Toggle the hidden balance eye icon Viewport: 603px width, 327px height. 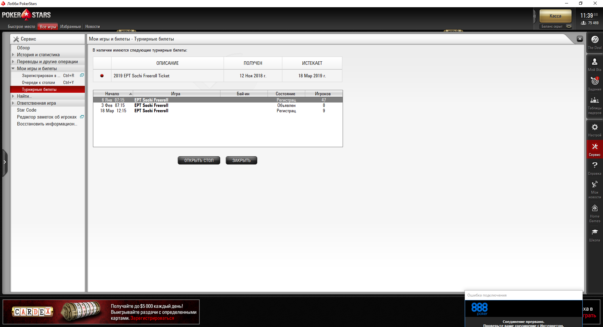click(x=569, y=26)
